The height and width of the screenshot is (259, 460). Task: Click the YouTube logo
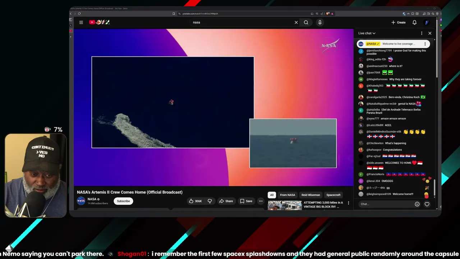coord(100,22)
